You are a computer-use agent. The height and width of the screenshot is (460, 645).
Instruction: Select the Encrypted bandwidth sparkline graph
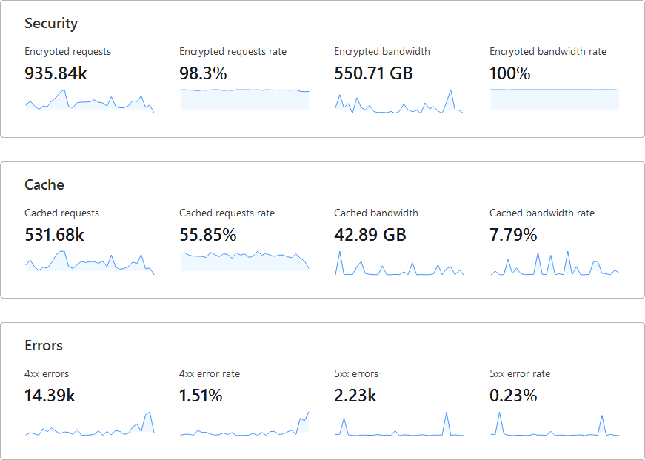(x=399, y=101)
